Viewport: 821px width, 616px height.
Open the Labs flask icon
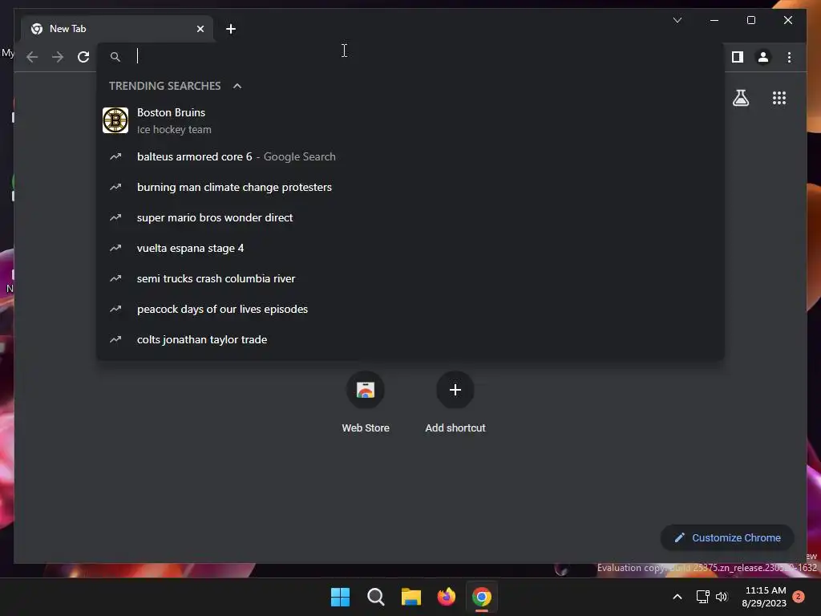tap(740, 98)
